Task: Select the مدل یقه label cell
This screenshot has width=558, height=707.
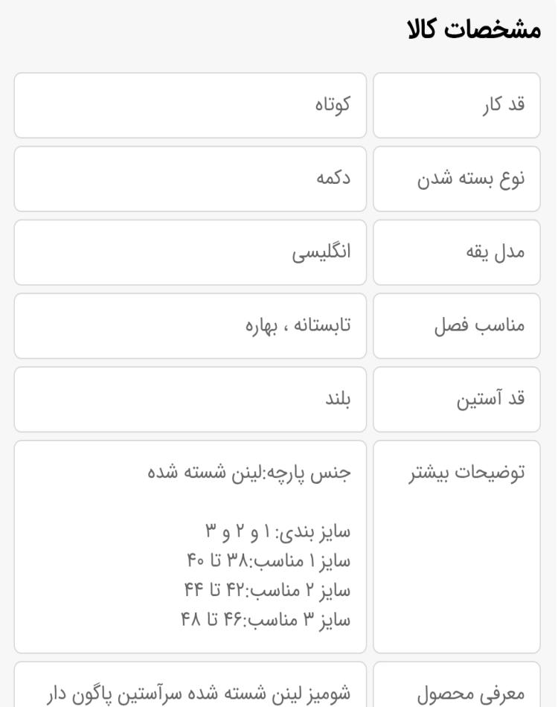Action: tap(457, 252)
